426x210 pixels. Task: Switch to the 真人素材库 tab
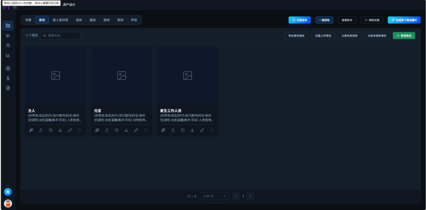tap(60, 20)
